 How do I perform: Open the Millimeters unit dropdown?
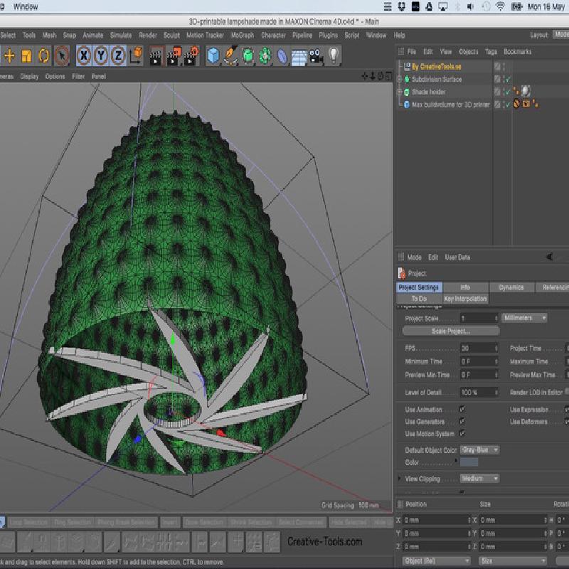pos(524,318)
